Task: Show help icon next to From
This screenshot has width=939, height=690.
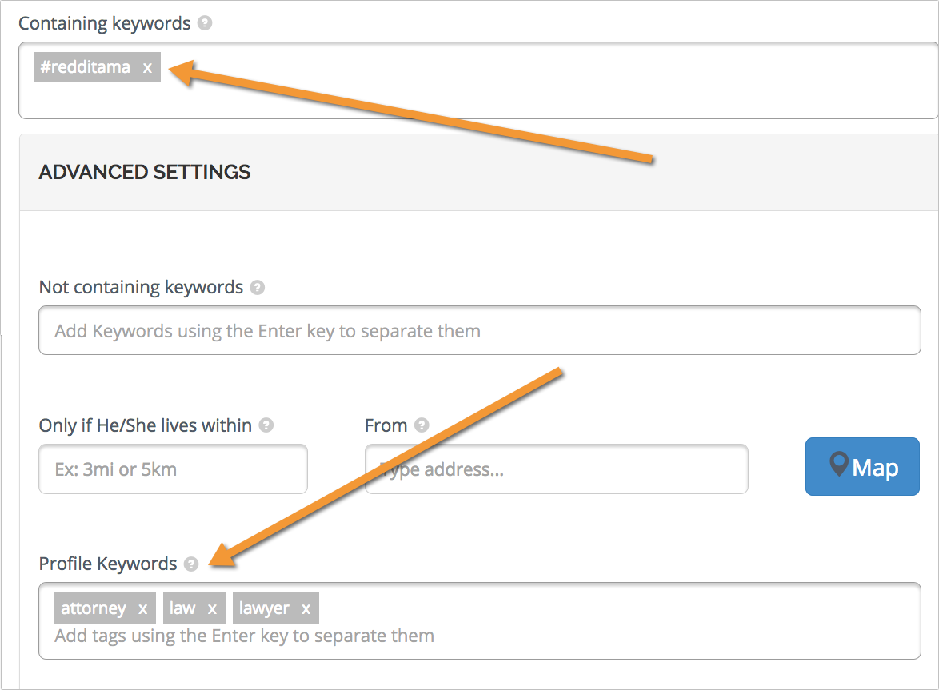Action: tap(422, 425)
